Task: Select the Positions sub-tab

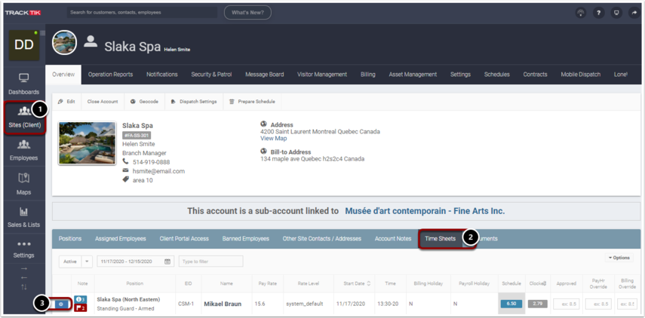Action: (70, 239)
